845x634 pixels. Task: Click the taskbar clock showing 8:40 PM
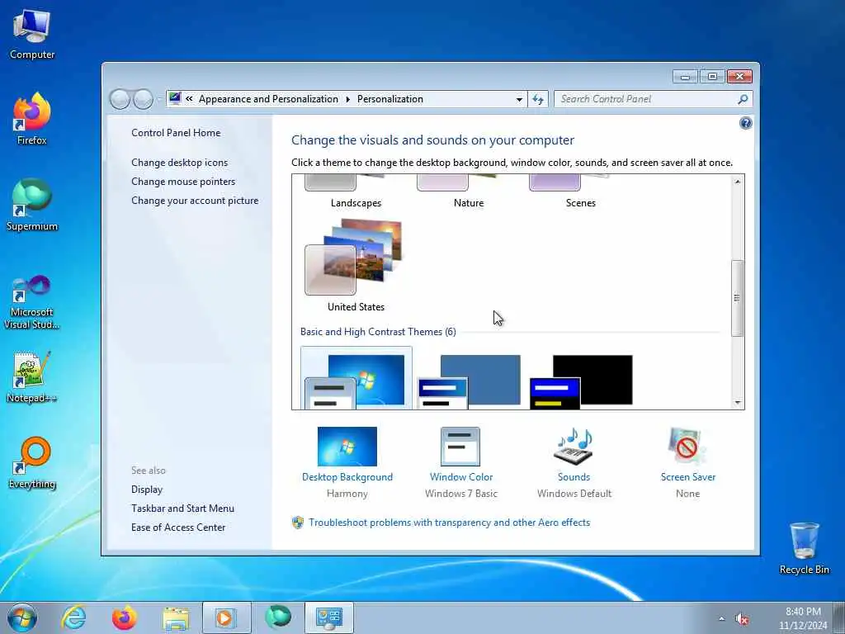point(803,618)
